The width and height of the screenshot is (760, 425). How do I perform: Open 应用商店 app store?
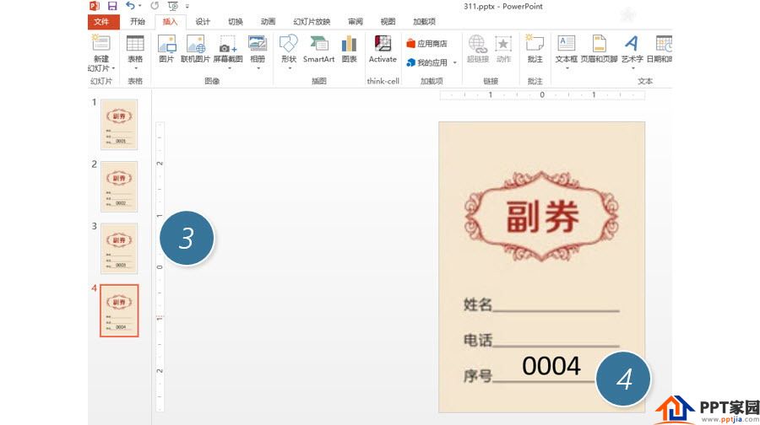coord(427,44)
